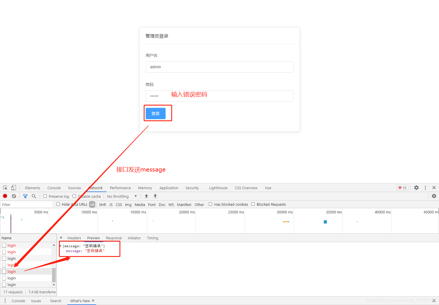Collapse the message object in Preview

[x=61, y=246]
